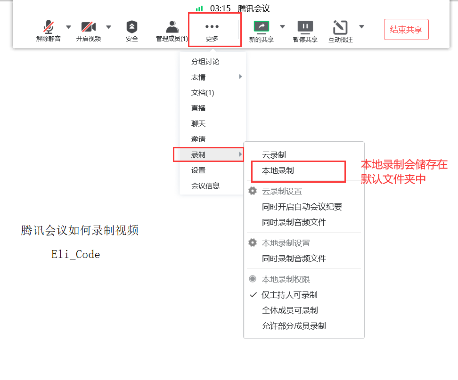Select 直播 in the more menu
Viewport: 458px width, 380px height.
(x=213, y=108)
